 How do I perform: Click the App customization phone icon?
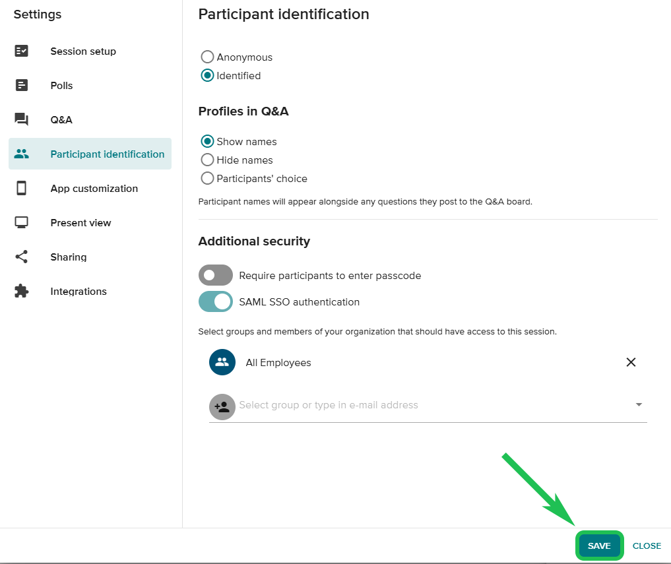tap(22, 189)
